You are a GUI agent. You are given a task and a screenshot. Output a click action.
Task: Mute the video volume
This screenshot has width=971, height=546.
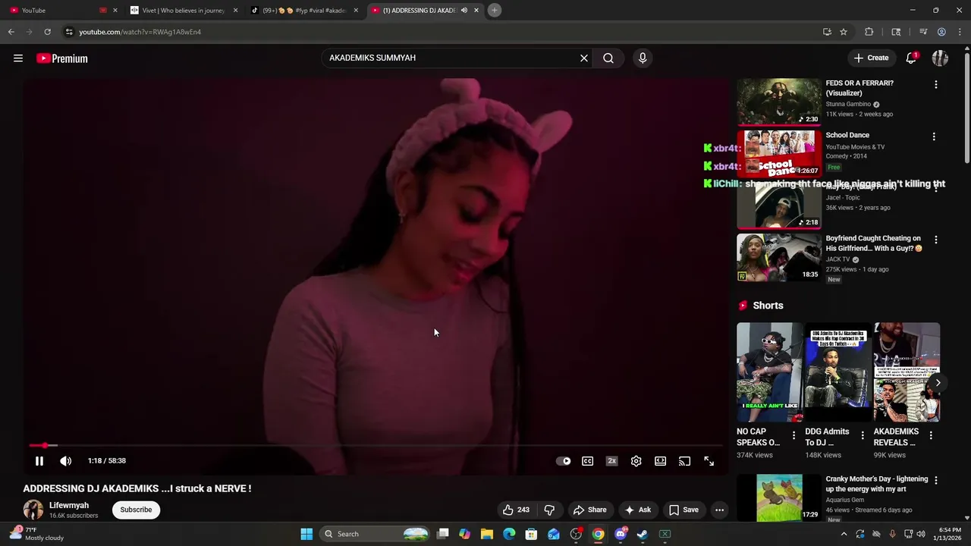[x=66, y=460]
